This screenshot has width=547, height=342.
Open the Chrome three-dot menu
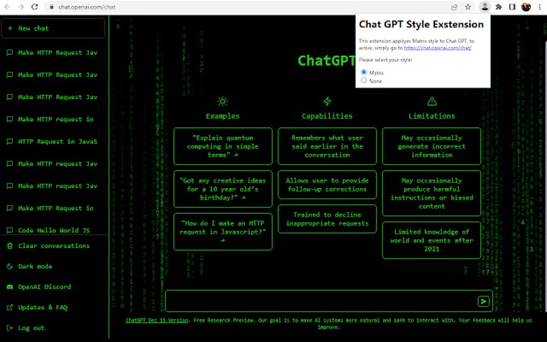click(539, 7)
